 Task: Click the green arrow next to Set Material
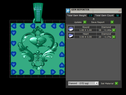[x=117, y=83]
